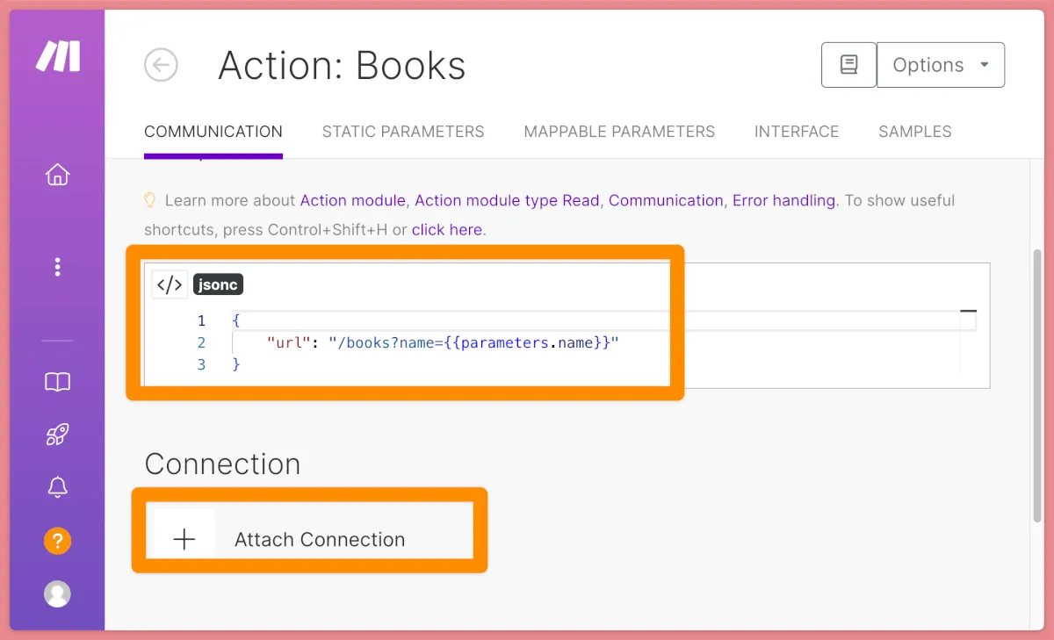1054x640 pixels.
Task: Switch to the Static Parameters tab
Action: click(403, 132)
